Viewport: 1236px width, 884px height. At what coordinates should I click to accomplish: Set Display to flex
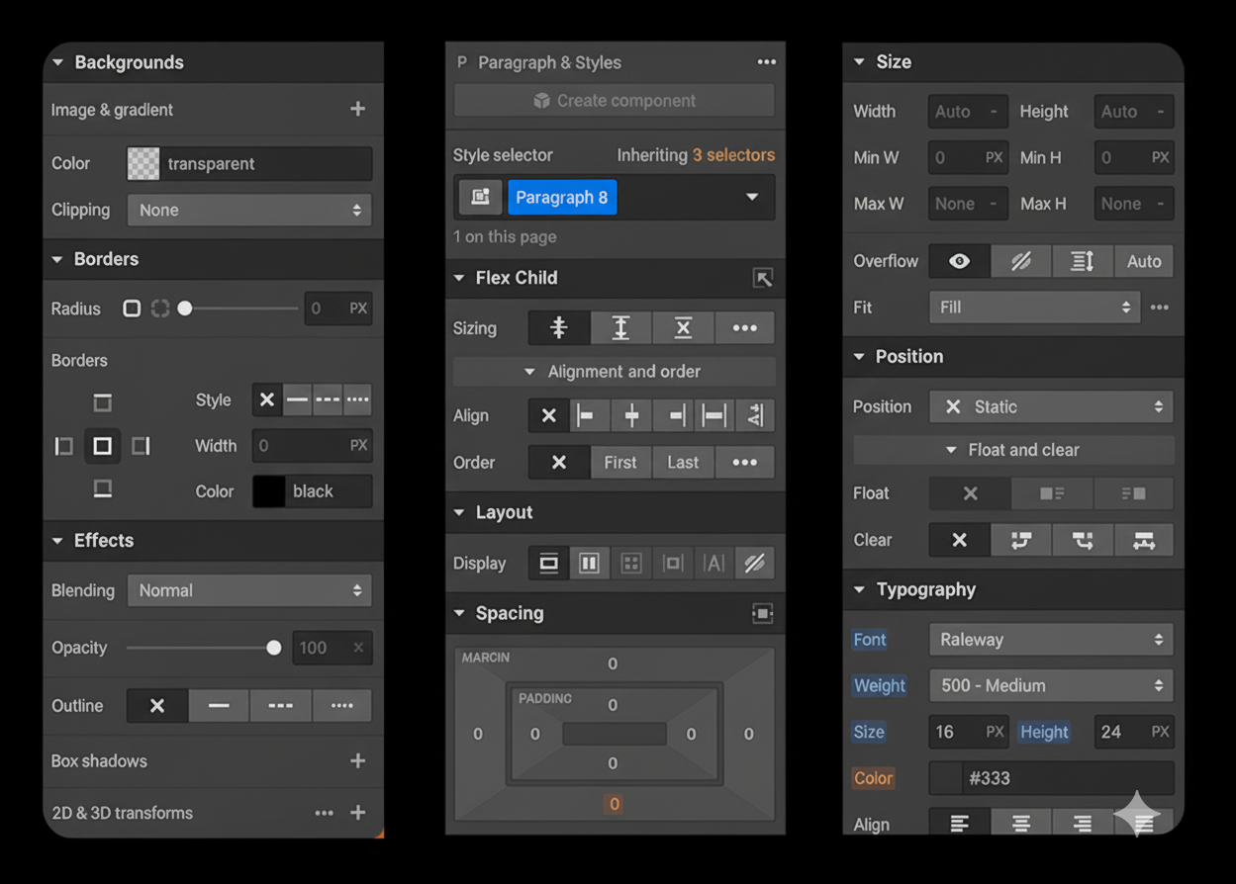[x=589, y=564]
